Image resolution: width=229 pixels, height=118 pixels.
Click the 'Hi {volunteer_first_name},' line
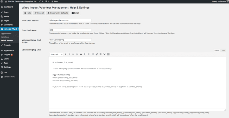pyautogui.click(x=63, y=62)
